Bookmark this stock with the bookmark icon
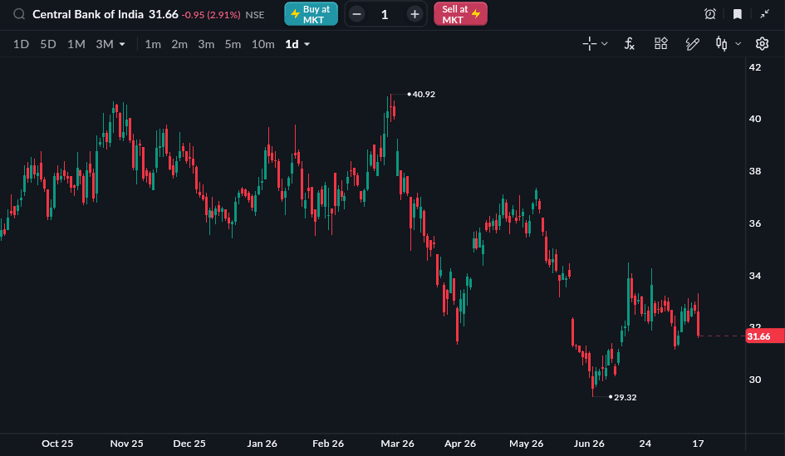 [738, 14]
